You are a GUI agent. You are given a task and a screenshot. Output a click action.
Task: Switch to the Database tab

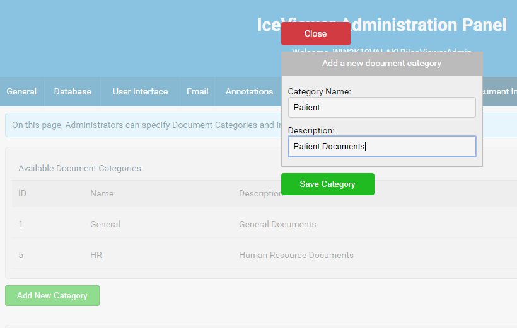click(x=73, y=91)
